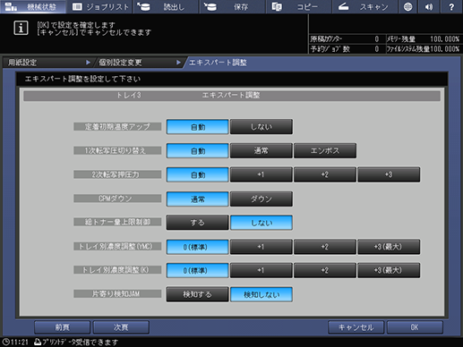Screen dimensions: 463x347
Task: Set 定着初期温度アップ to 自動
Action: pyautogui.click(x=198, y=127)
